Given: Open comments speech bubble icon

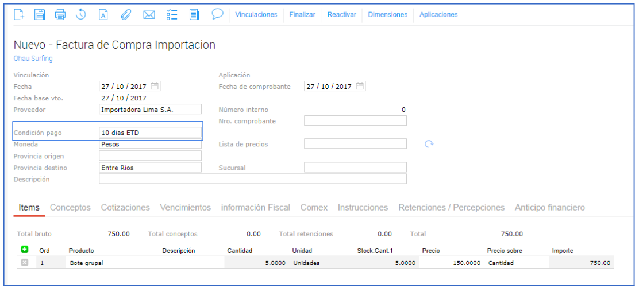Looking at the screenshot, I should (217, 14).
